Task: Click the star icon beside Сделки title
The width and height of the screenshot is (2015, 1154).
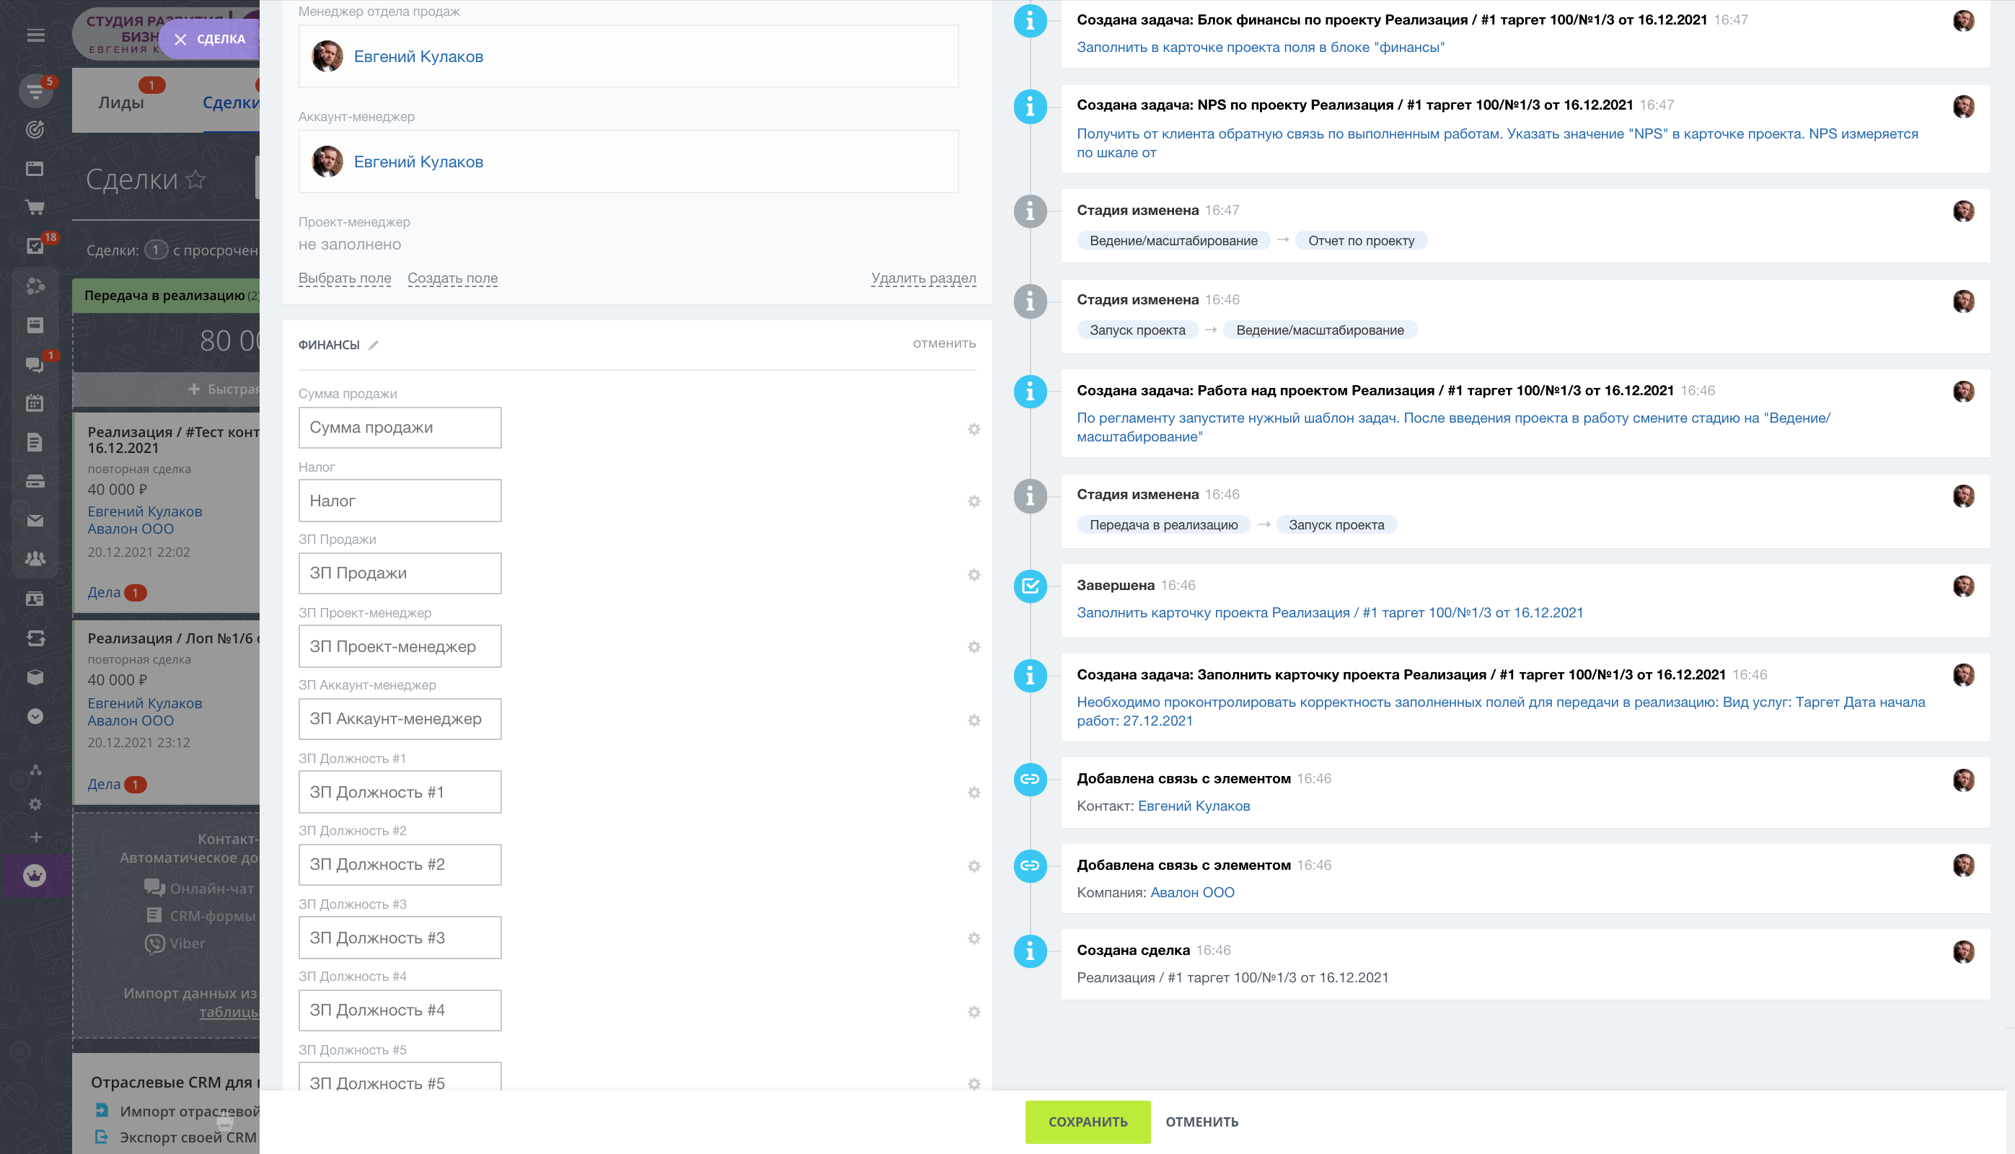Action: click(195, 180)
